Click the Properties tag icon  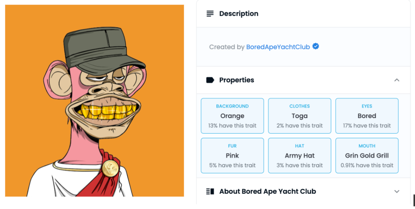coord(210,80)
